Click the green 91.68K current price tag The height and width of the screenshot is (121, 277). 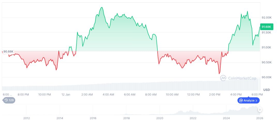point(266,27)
